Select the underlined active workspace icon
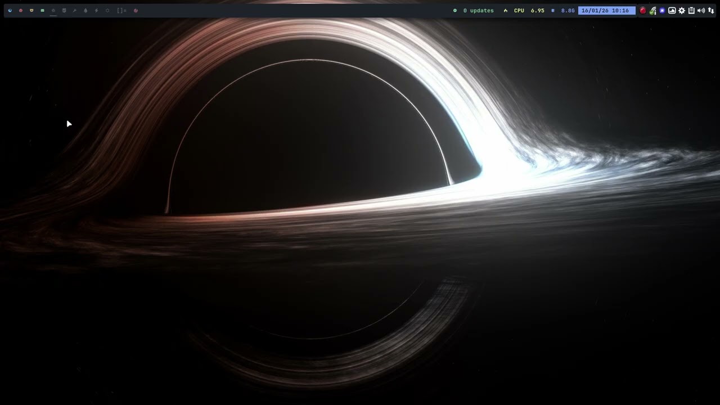 pos(53,10)
